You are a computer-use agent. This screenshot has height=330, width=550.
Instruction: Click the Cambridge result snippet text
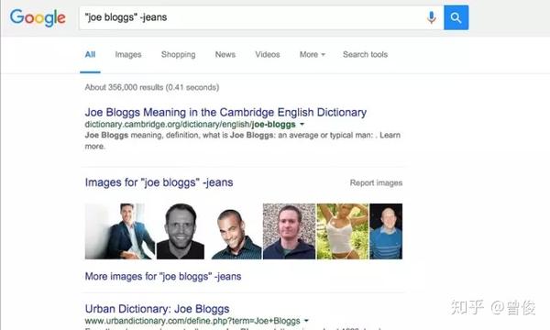(x=242, y=140)
